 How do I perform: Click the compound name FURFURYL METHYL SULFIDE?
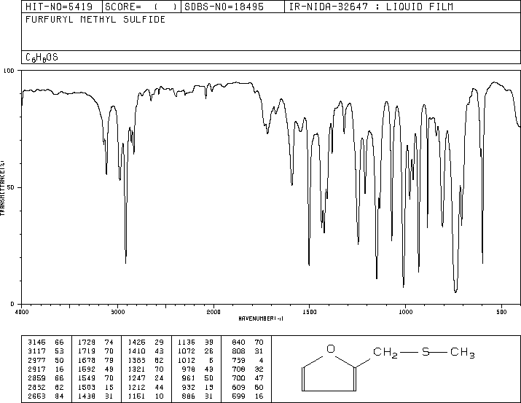pos(95,20)
